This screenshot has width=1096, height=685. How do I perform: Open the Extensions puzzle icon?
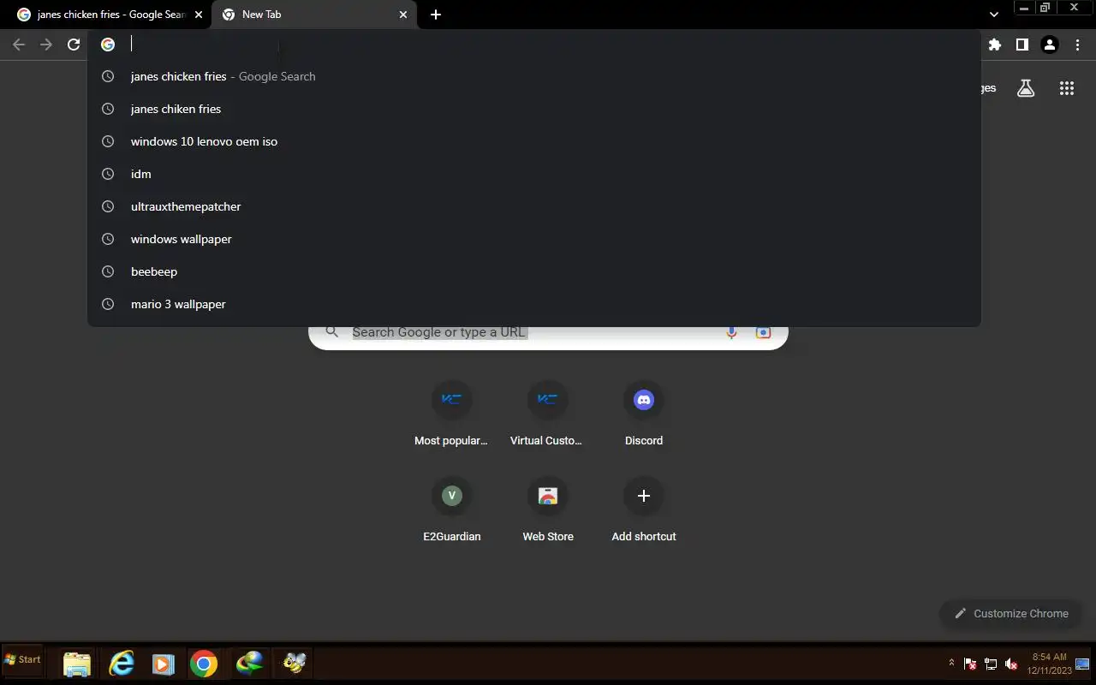pyautogui.click(x=994, y=45)
